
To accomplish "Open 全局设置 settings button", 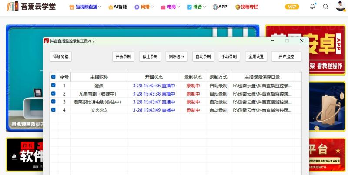I will click(256, 56).
